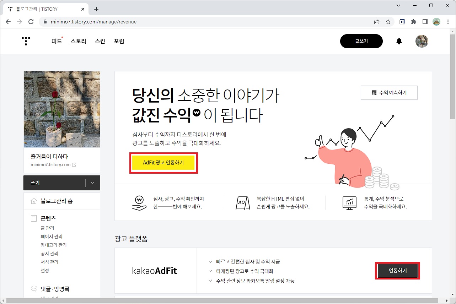The image size is (456, 304).
Task: Click 댓글·방명록 section heading
Action: [55, 289]
